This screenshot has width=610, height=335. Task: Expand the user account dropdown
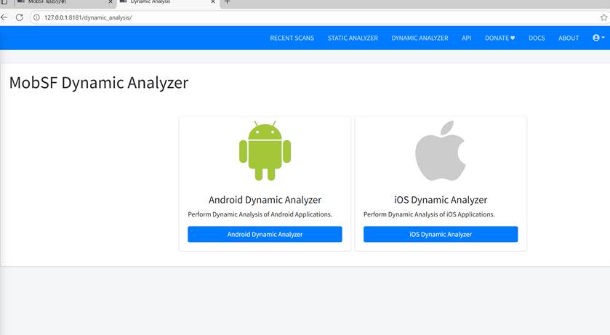[x=598, y=38]
